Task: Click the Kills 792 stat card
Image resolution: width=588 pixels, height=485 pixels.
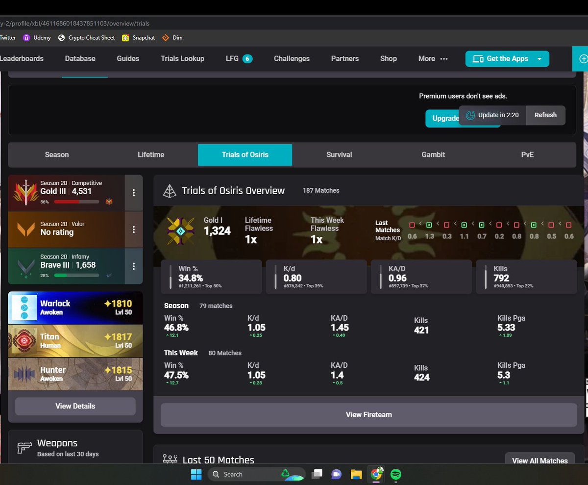Action: (526, 277)
